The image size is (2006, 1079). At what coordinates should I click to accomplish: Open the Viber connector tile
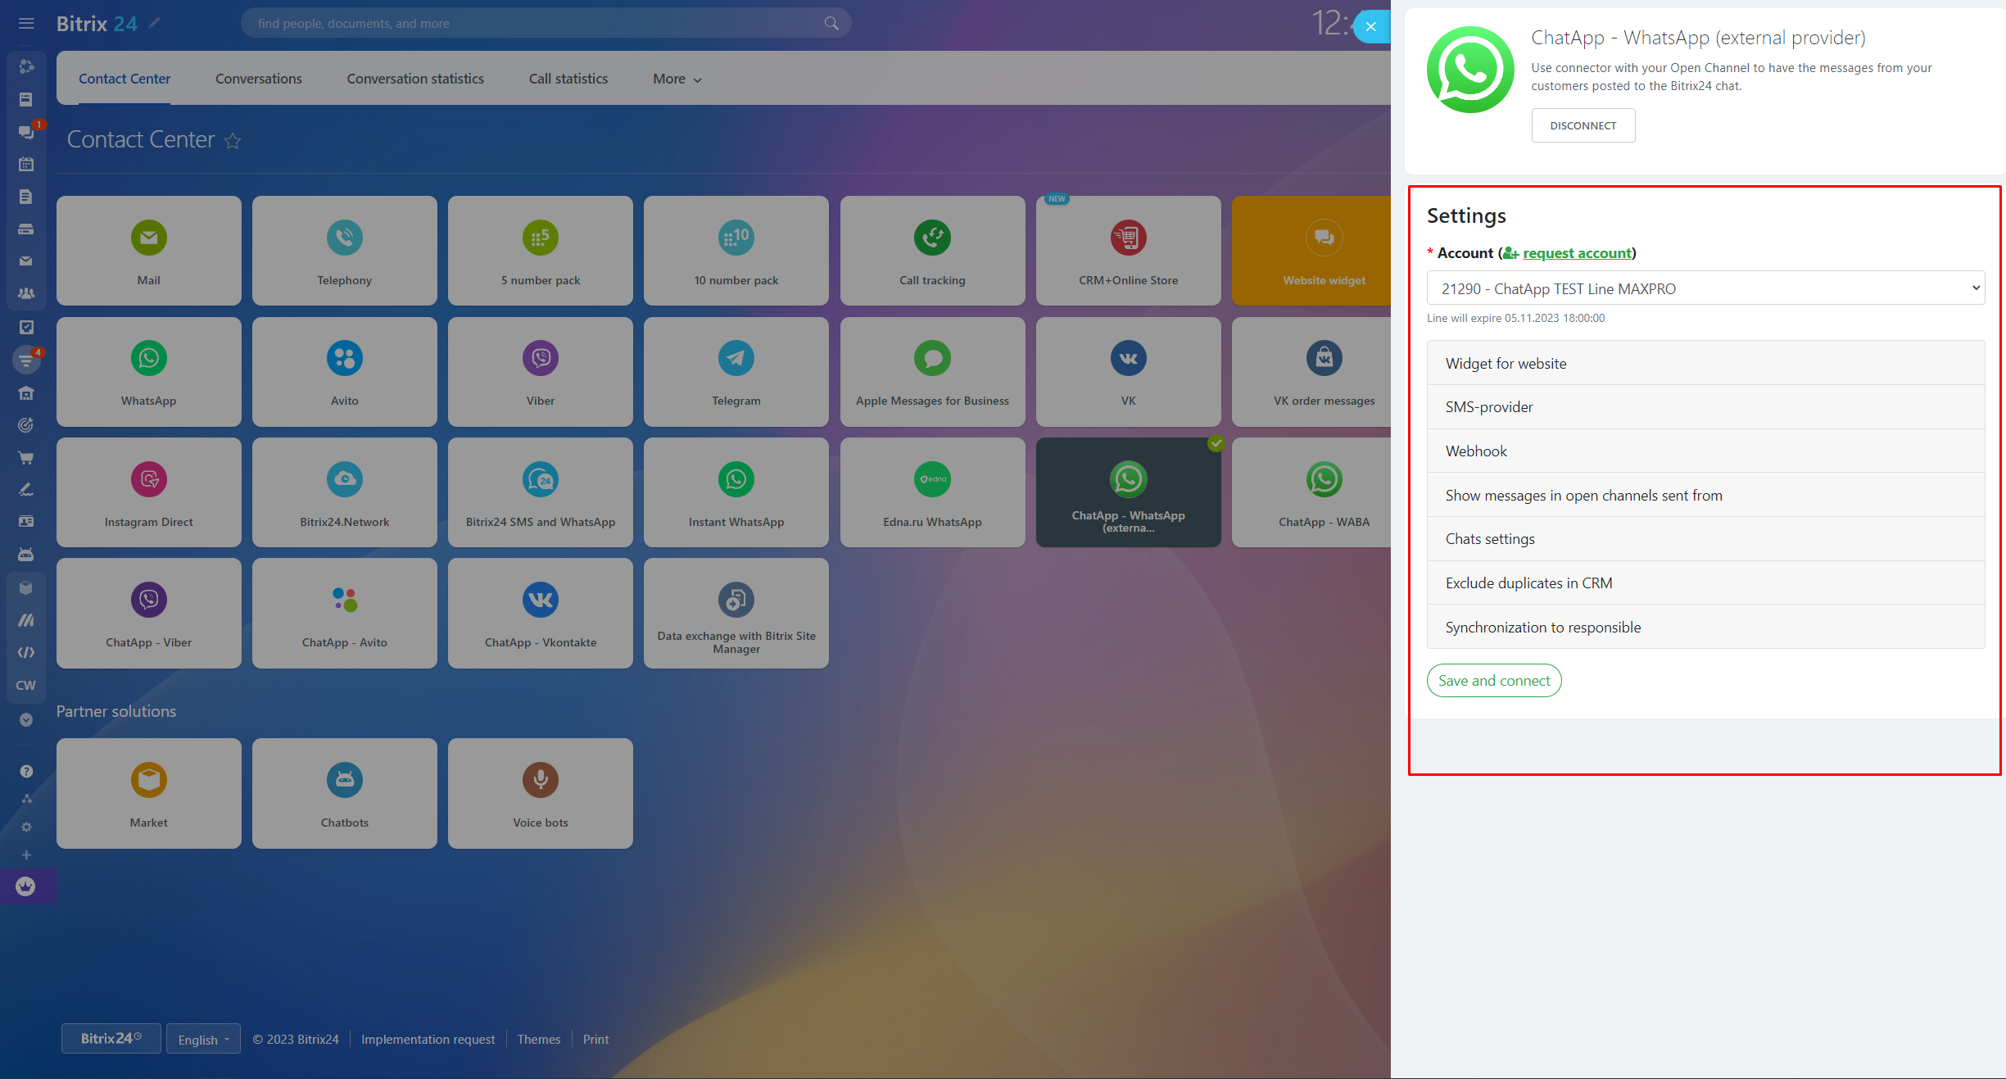[x=540, y=372]
